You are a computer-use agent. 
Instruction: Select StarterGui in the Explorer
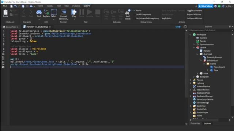(201, 106)
